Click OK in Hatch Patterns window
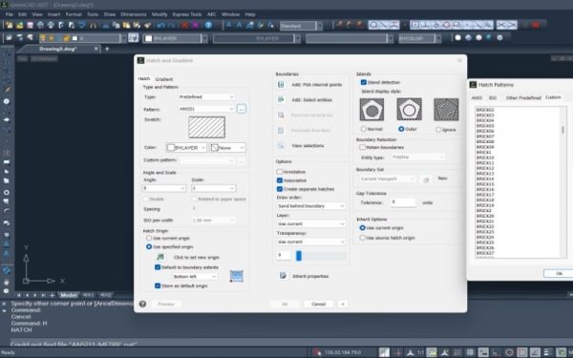Screen dimensions: 573x358 coord(559,273)
